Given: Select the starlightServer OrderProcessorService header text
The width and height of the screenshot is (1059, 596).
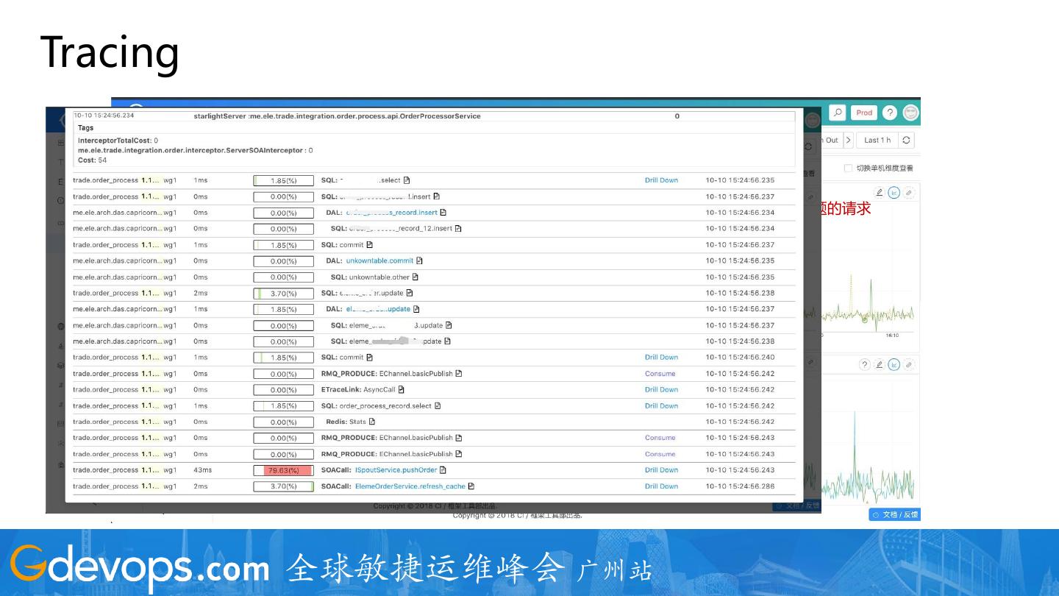Looking at the screenshot, I should (x=337, y=116).
